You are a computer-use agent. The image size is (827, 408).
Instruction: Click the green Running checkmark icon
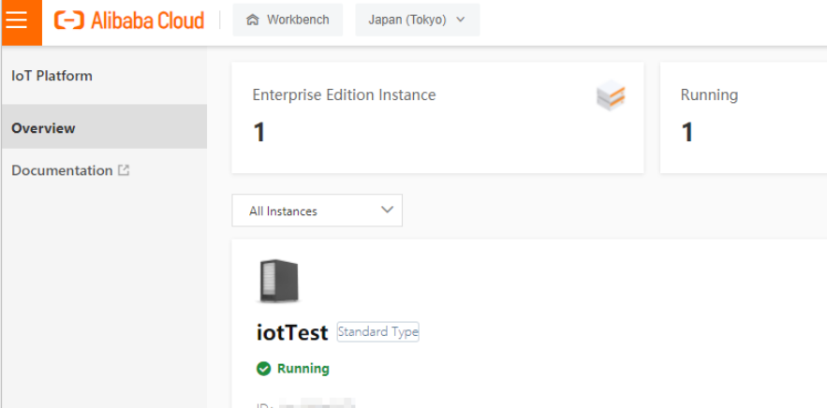[264, 369]
